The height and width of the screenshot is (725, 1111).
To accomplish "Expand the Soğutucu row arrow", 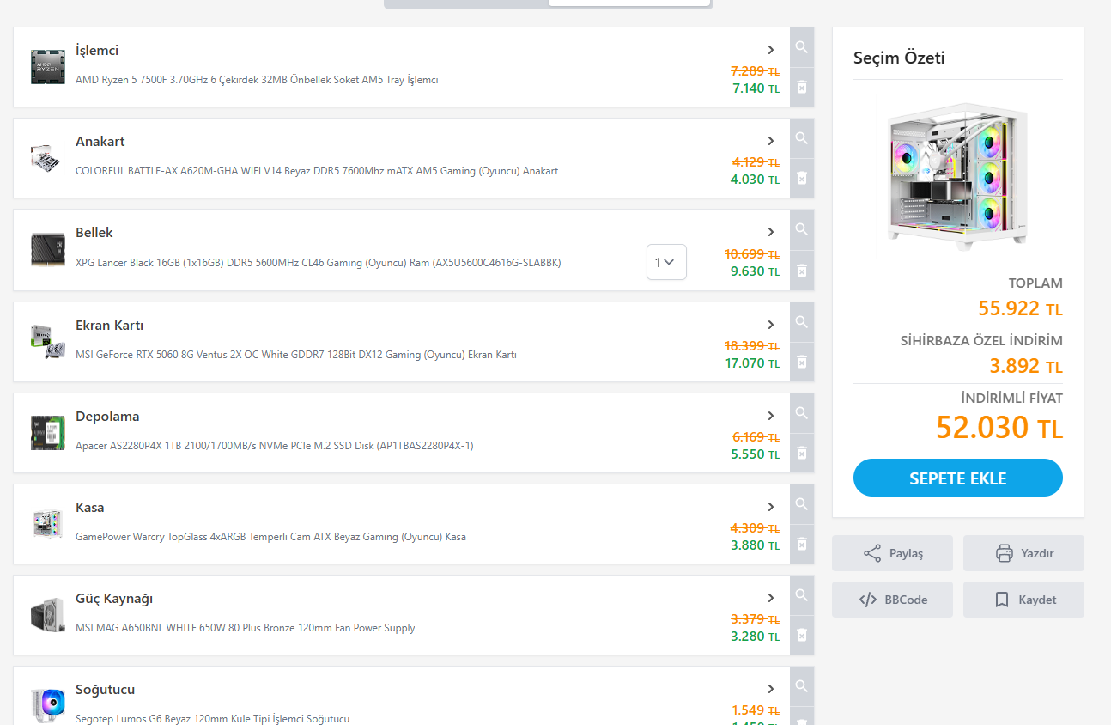I will coord(771,689).
